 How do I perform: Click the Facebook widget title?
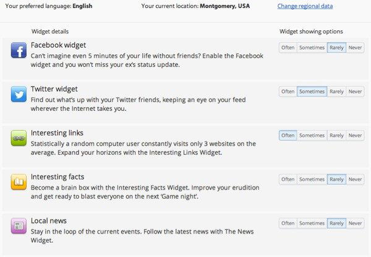point(58,45)
